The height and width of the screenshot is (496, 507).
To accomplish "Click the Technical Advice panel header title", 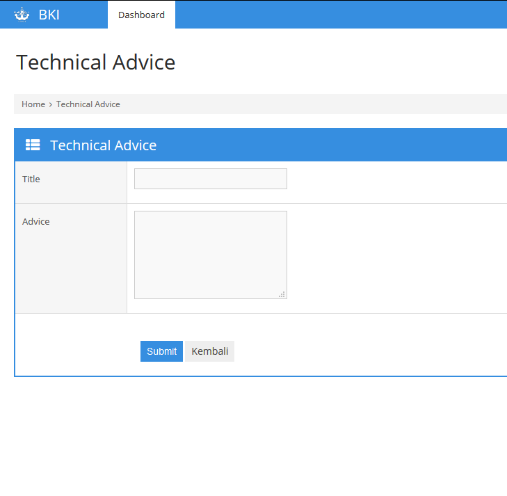I will point(103,145).
